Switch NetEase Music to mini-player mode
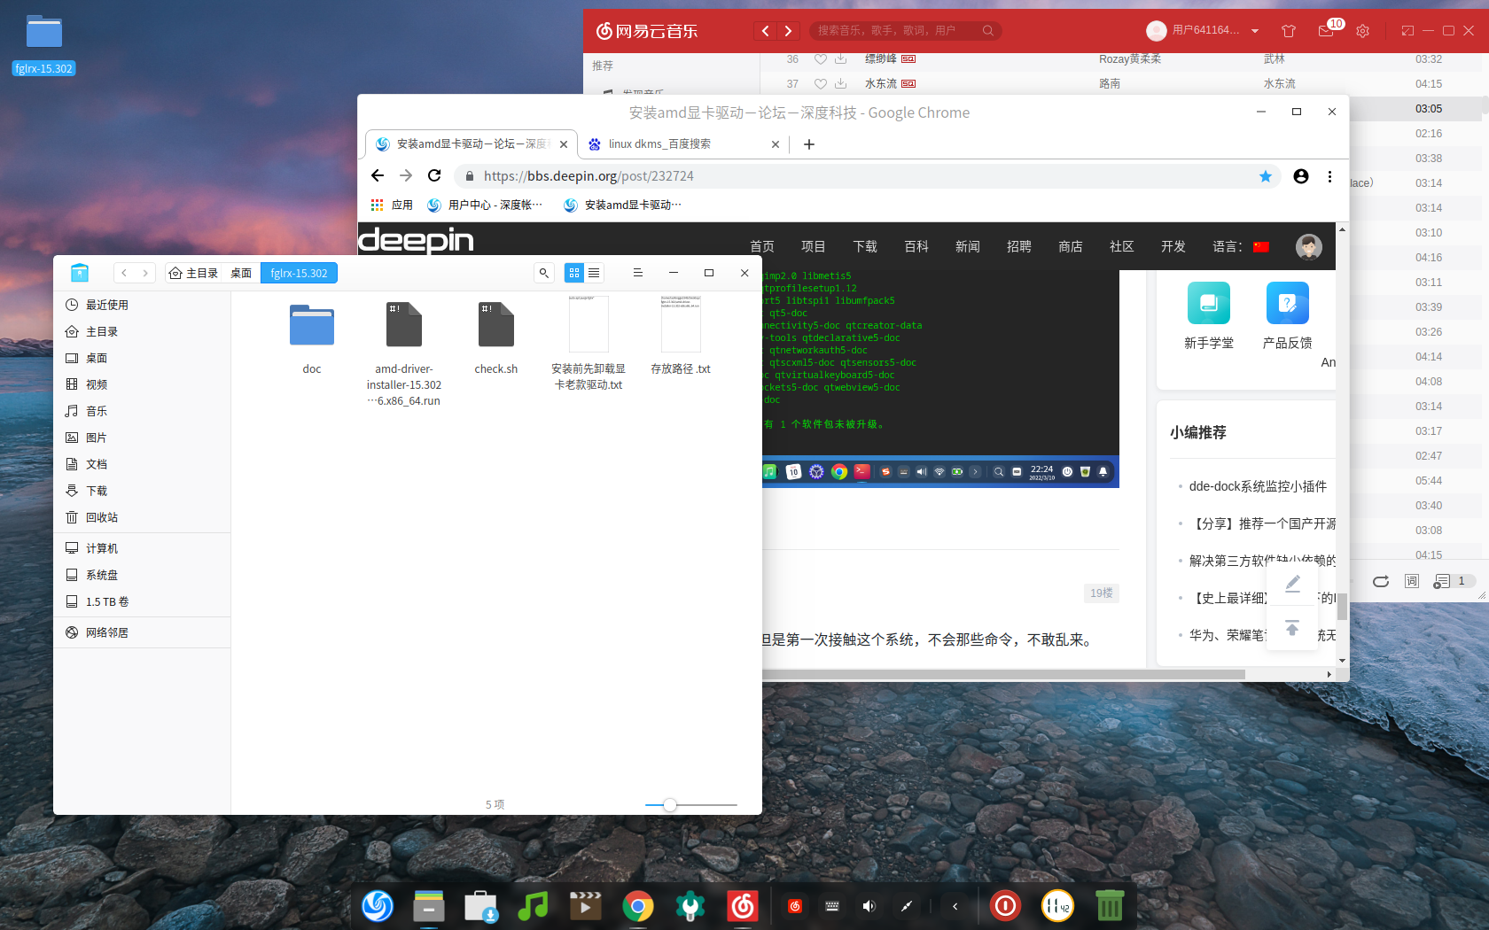 1408,31
